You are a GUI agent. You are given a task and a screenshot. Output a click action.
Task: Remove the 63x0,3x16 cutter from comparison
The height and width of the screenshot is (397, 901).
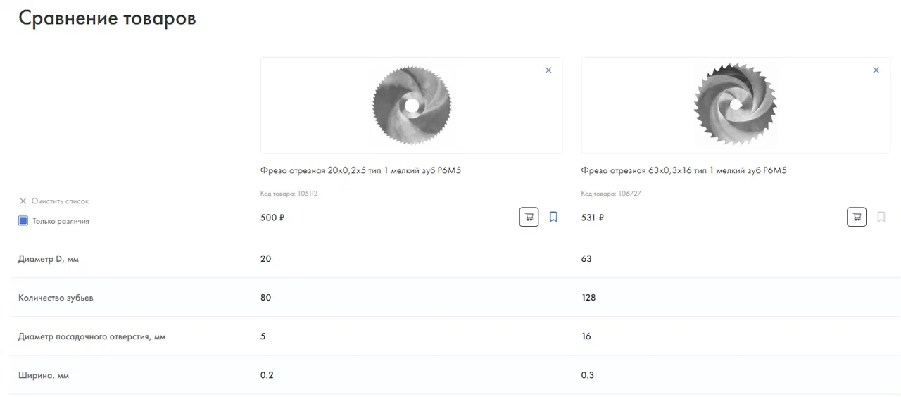(x=876, y=70)
